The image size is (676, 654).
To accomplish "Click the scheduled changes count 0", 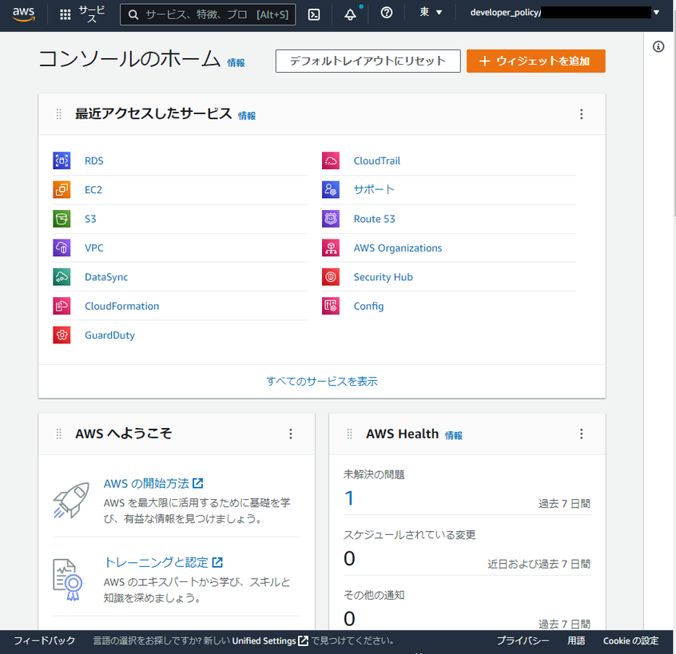I will pos(349,558).
